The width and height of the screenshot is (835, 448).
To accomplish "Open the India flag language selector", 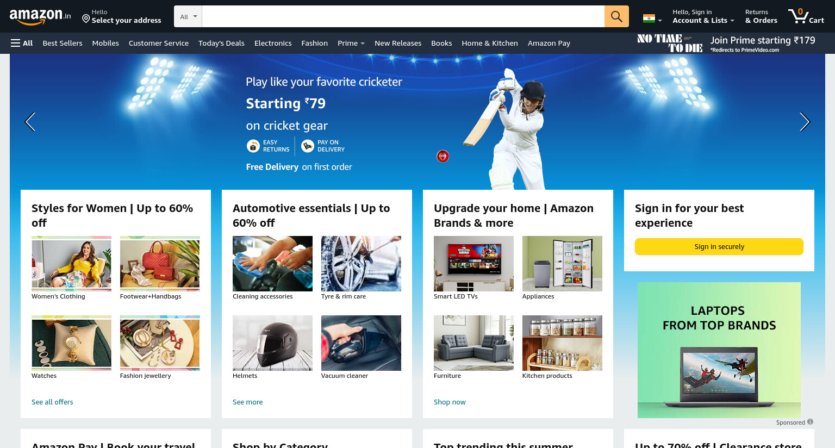I will [x=652, y=18].
